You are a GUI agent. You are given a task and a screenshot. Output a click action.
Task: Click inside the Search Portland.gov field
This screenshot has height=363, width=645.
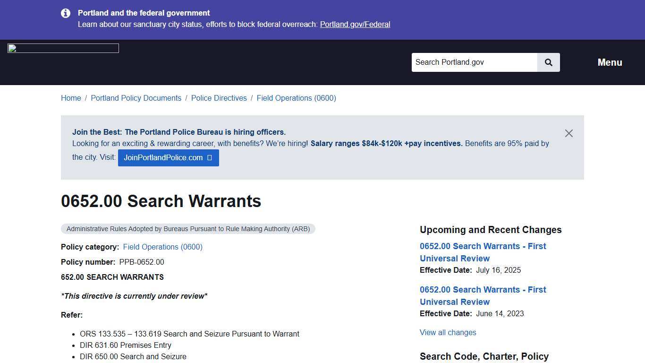pyautogui.click(x=474, y=62)
